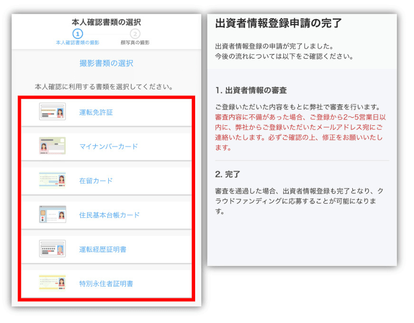Click the step 1 circle indicator

click(x=77, y=34)
